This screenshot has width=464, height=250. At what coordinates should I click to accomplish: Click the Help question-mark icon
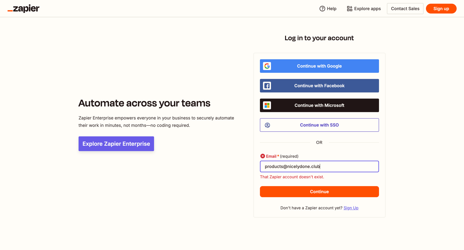[x=322, y=9]
